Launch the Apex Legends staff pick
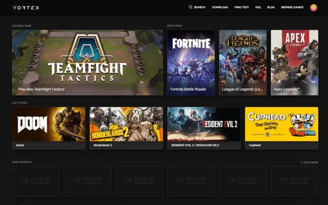The height and width of the screenshot is (205, 328). click(294, 63)
